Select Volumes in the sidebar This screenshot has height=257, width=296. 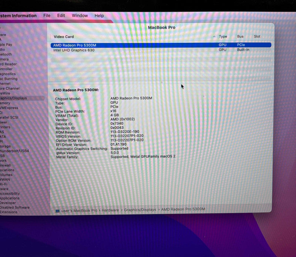click(6, 175)
